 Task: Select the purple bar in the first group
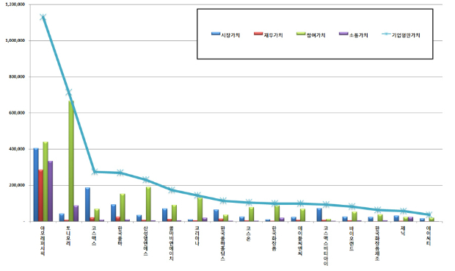click(50, 191)
